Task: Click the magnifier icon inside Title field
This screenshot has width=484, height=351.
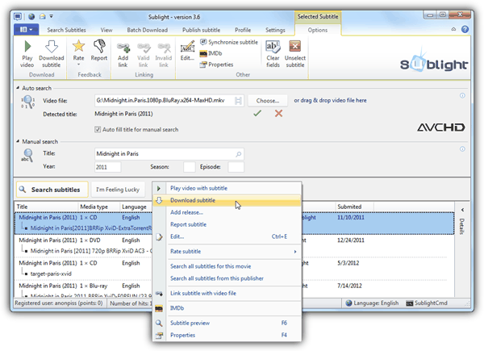Action: point(238,154)
